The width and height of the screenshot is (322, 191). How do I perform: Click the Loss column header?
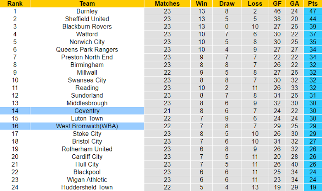click(255, 3)
